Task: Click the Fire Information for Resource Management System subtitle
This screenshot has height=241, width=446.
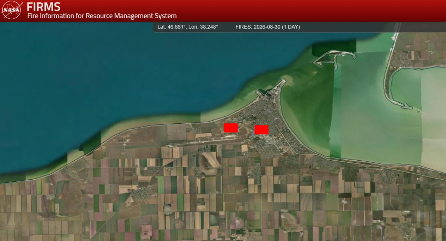Action: [102, 16]
